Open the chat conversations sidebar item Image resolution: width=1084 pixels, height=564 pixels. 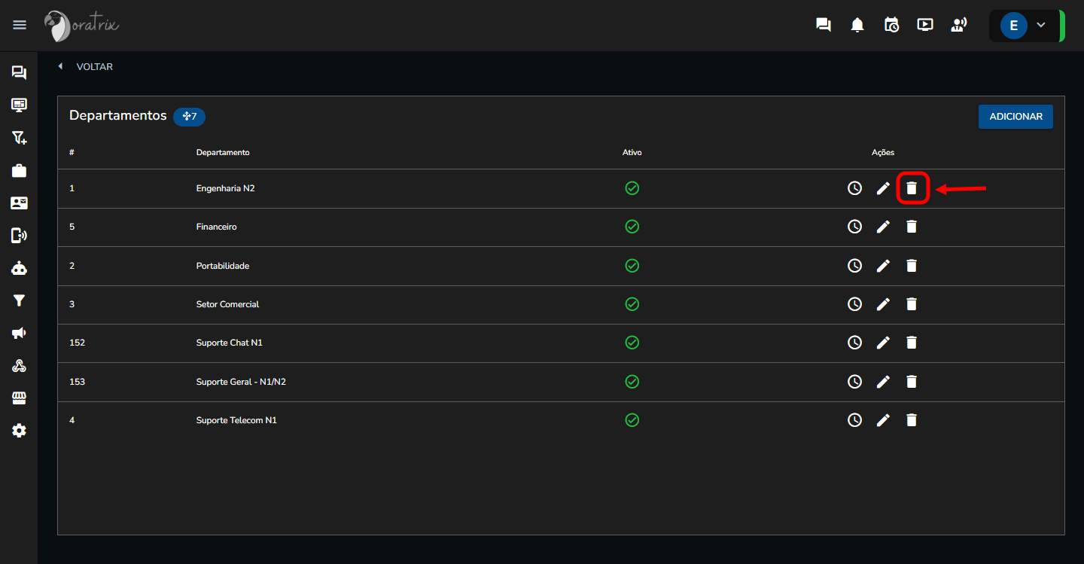(x=19, y=72)
